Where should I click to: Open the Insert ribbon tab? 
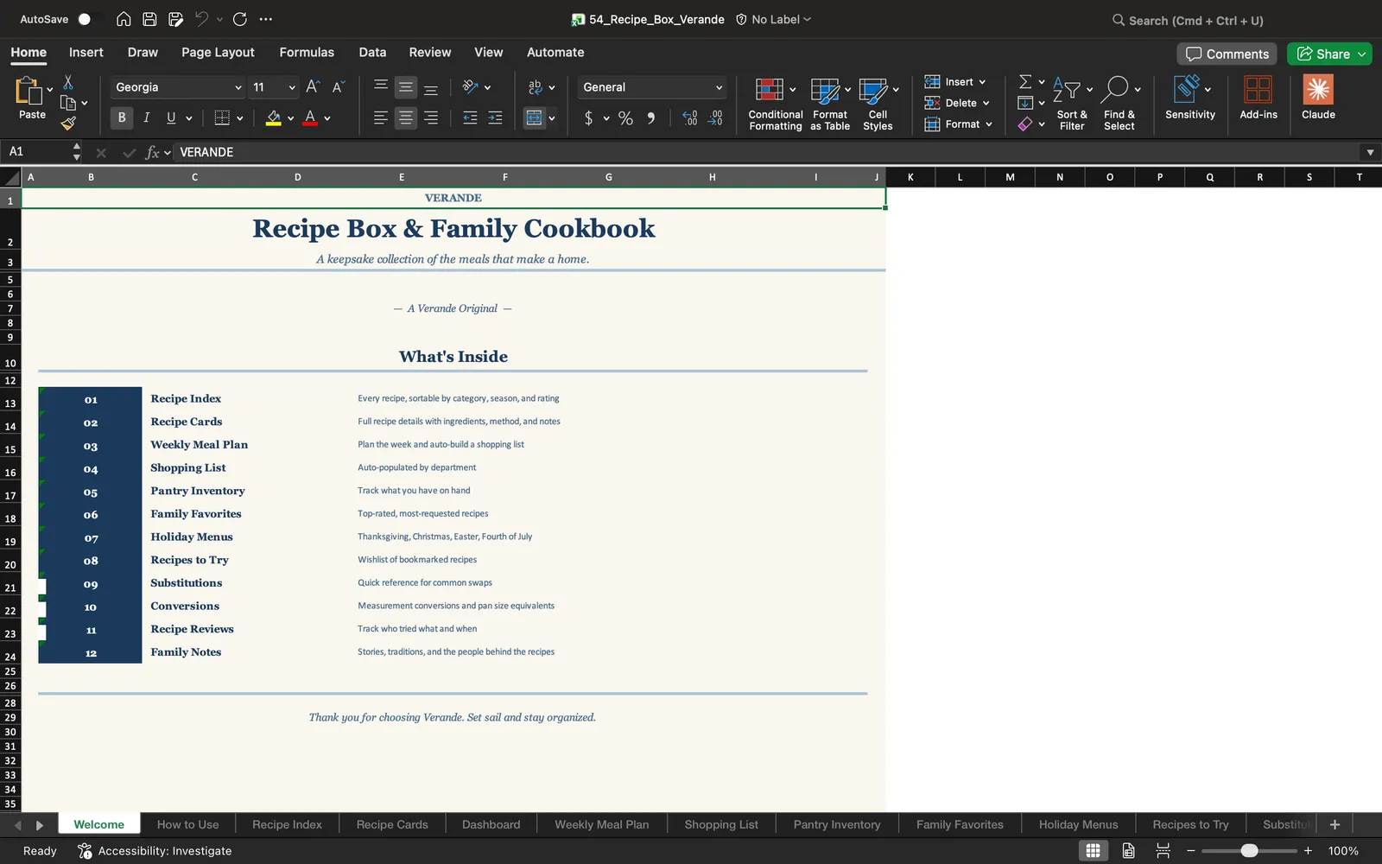tap(86, 52)
